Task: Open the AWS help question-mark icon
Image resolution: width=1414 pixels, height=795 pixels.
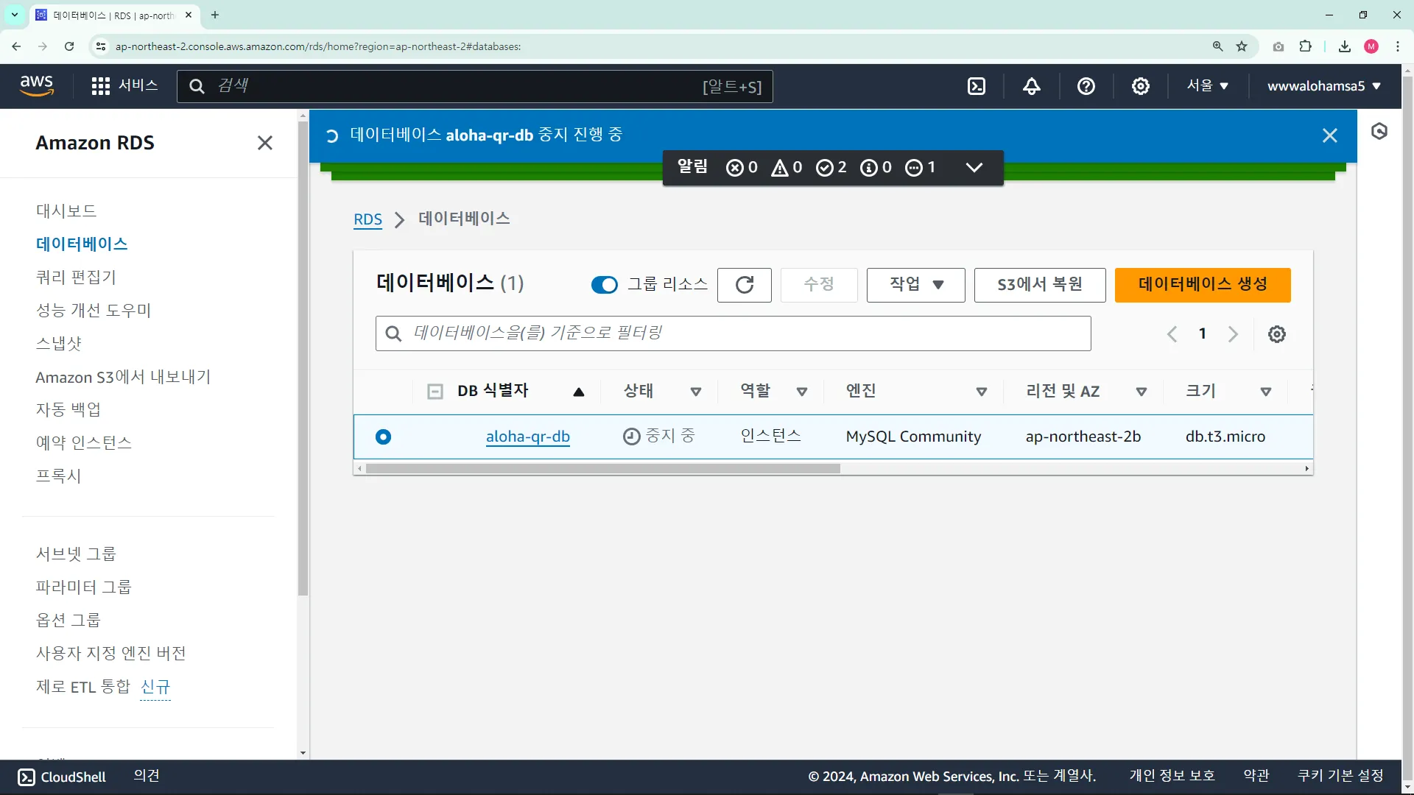Action: point(1086,86)
